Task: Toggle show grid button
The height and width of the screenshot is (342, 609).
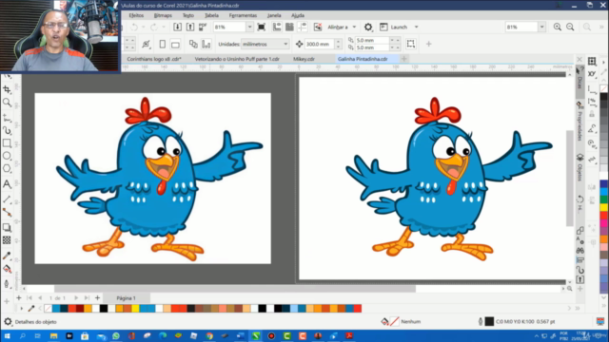Action: tap(289, 27)
